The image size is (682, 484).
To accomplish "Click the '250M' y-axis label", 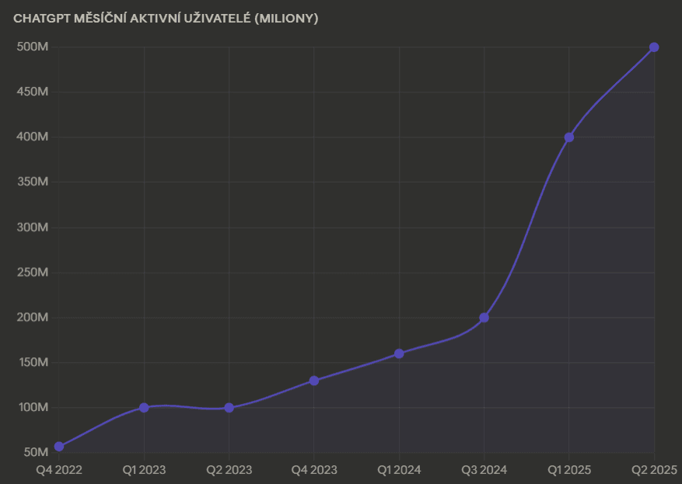I will click(33, 273).
